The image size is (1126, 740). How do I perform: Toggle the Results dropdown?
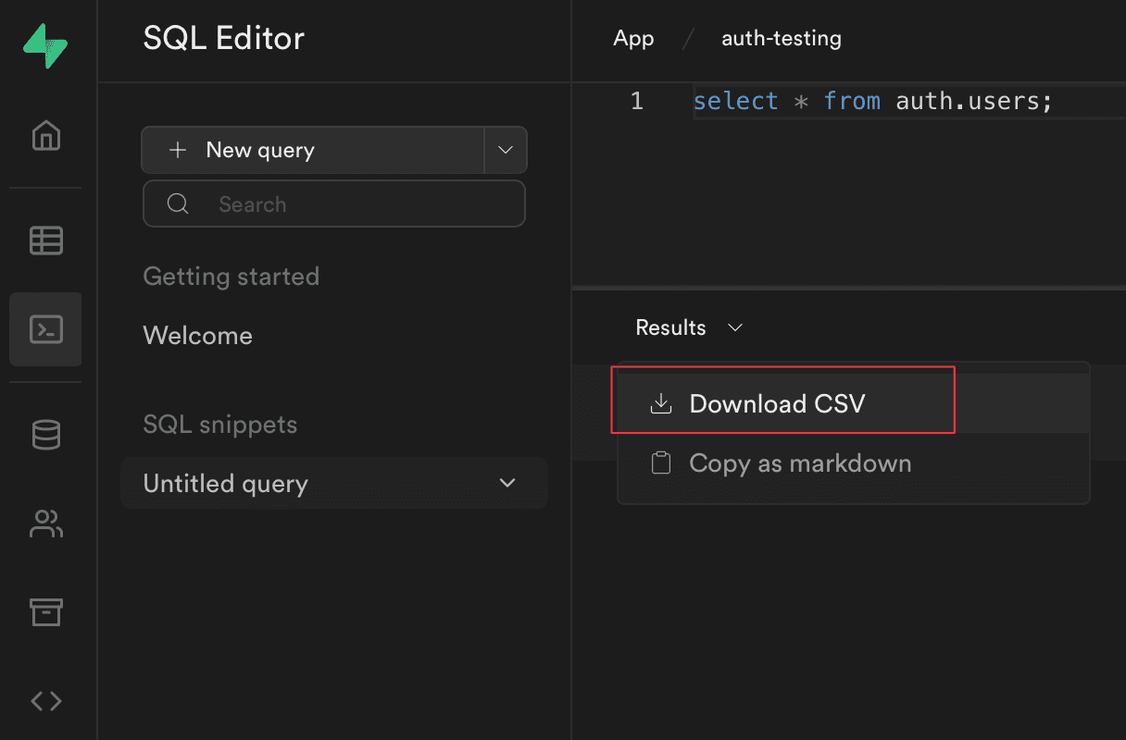click(689, 327)
